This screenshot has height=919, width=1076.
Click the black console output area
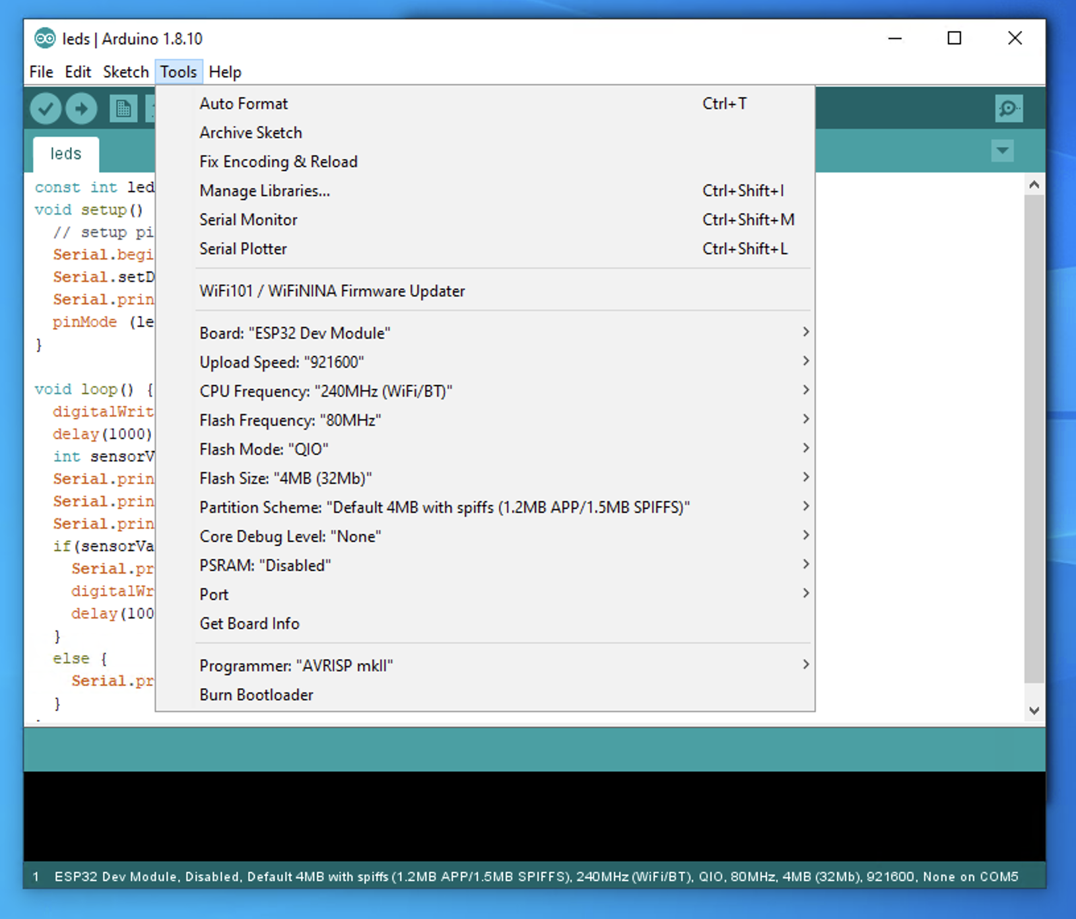[x=535, y=816]
